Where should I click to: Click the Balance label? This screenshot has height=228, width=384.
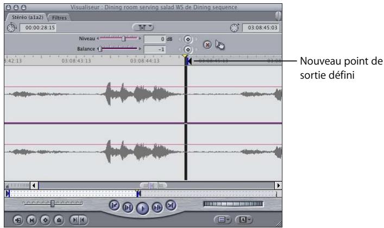pyautogui.click(x=86, y=49)
